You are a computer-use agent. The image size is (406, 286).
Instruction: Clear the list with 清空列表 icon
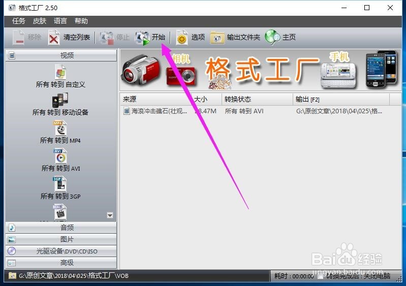53,38
